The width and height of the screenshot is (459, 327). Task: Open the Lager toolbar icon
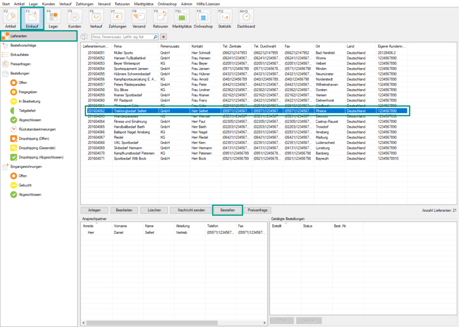click(x=53, y=18)
